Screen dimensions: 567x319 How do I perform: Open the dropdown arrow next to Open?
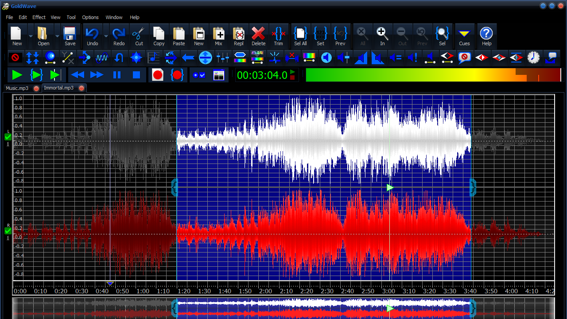coord(57,36)
